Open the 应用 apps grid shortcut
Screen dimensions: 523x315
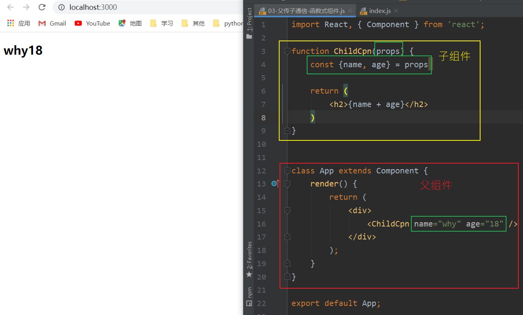(18, 23)
